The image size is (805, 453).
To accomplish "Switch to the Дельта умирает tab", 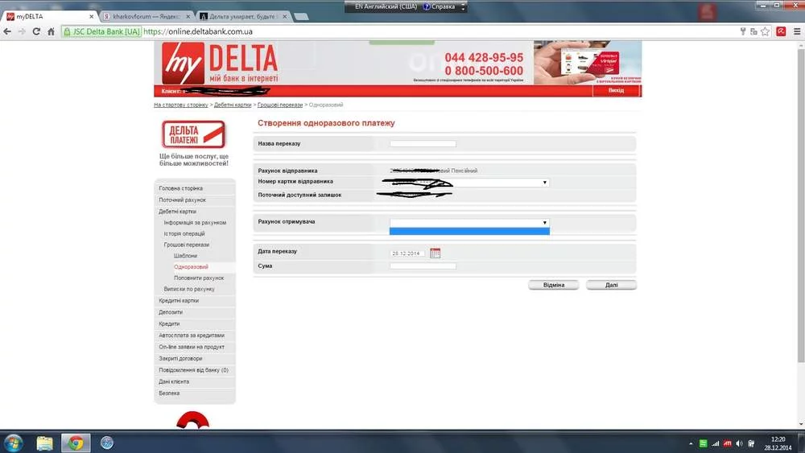I will (x=243, y=16).
